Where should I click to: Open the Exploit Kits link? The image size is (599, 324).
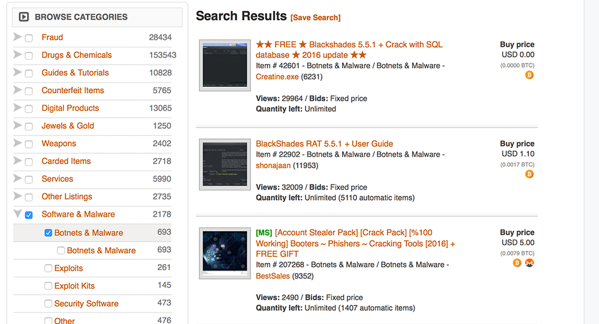[x=74, y=286]
